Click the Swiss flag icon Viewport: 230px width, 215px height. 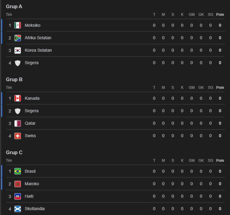tap(18, 136)
